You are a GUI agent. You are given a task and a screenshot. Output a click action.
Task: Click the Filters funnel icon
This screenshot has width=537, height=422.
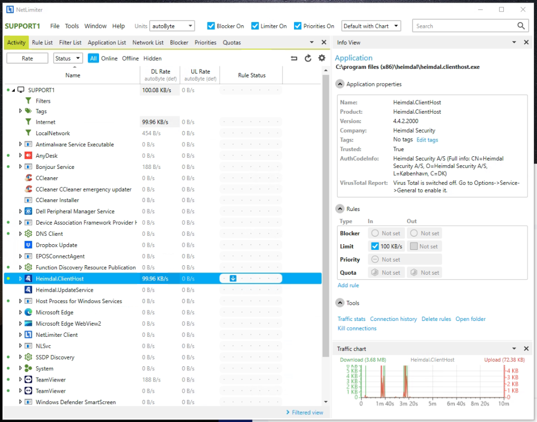pos(28,101)
